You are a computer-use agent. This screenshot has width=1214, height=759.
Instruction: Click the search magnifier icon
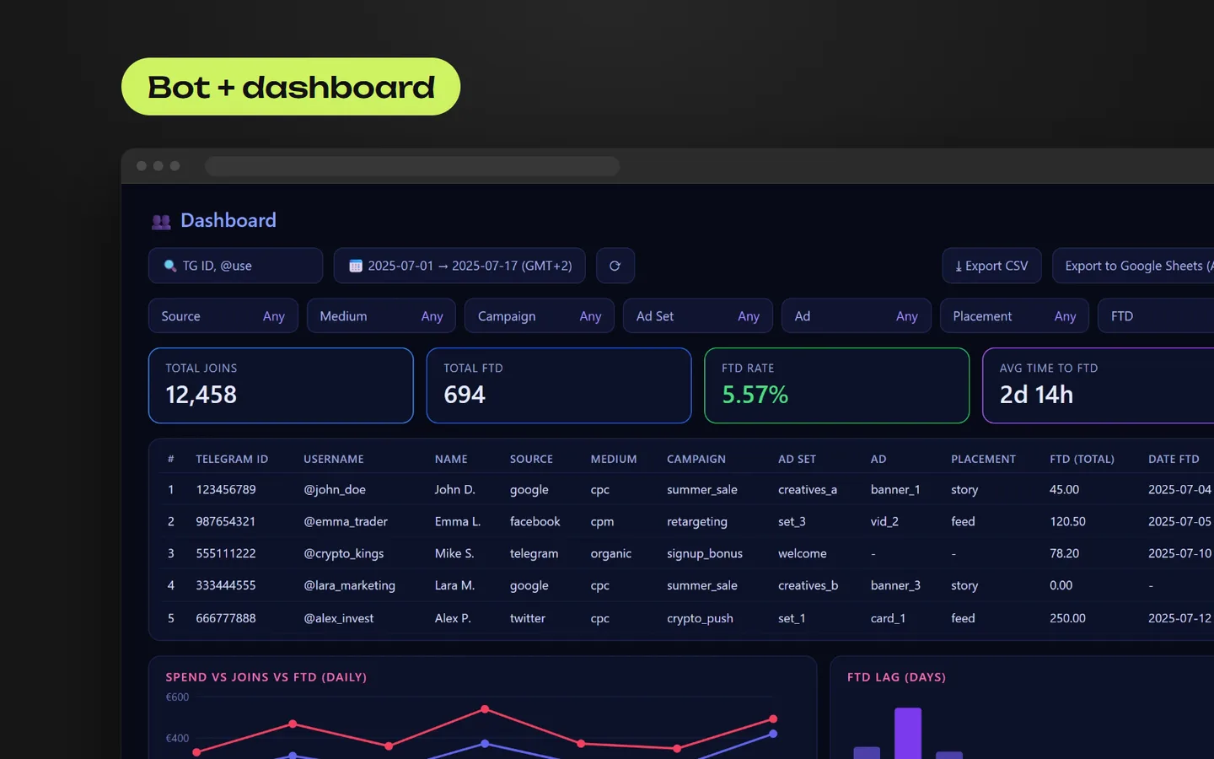[x=170, y=266]
